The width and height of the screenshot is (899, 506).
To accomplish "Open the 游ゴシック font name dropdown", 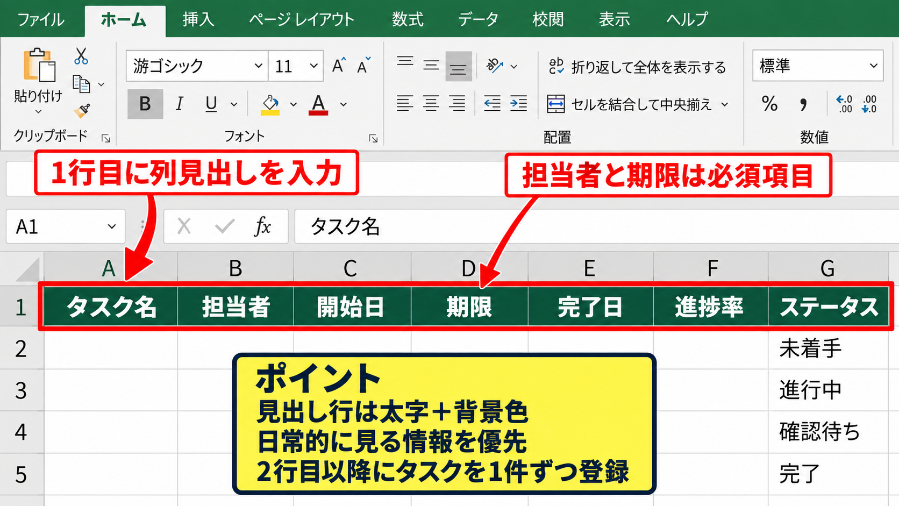I will click(259, 66).
